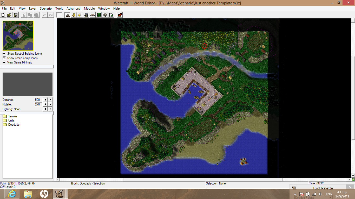This screenshot has width=355, height=199.
Task: Click the green icon at the scrollbar corner
Action: [x=353, y=179]
